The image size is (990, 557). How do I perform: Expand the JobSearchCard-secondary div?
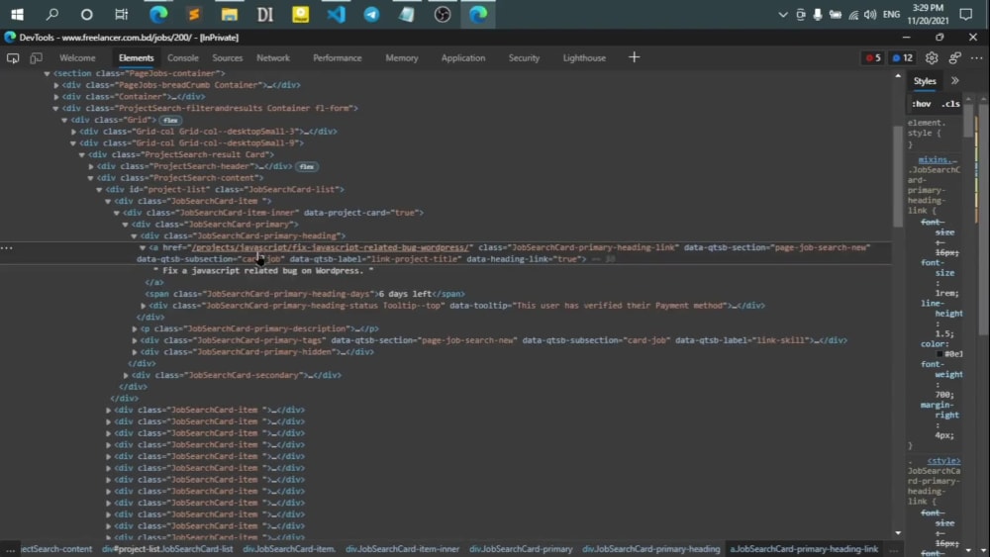[126, 375]
